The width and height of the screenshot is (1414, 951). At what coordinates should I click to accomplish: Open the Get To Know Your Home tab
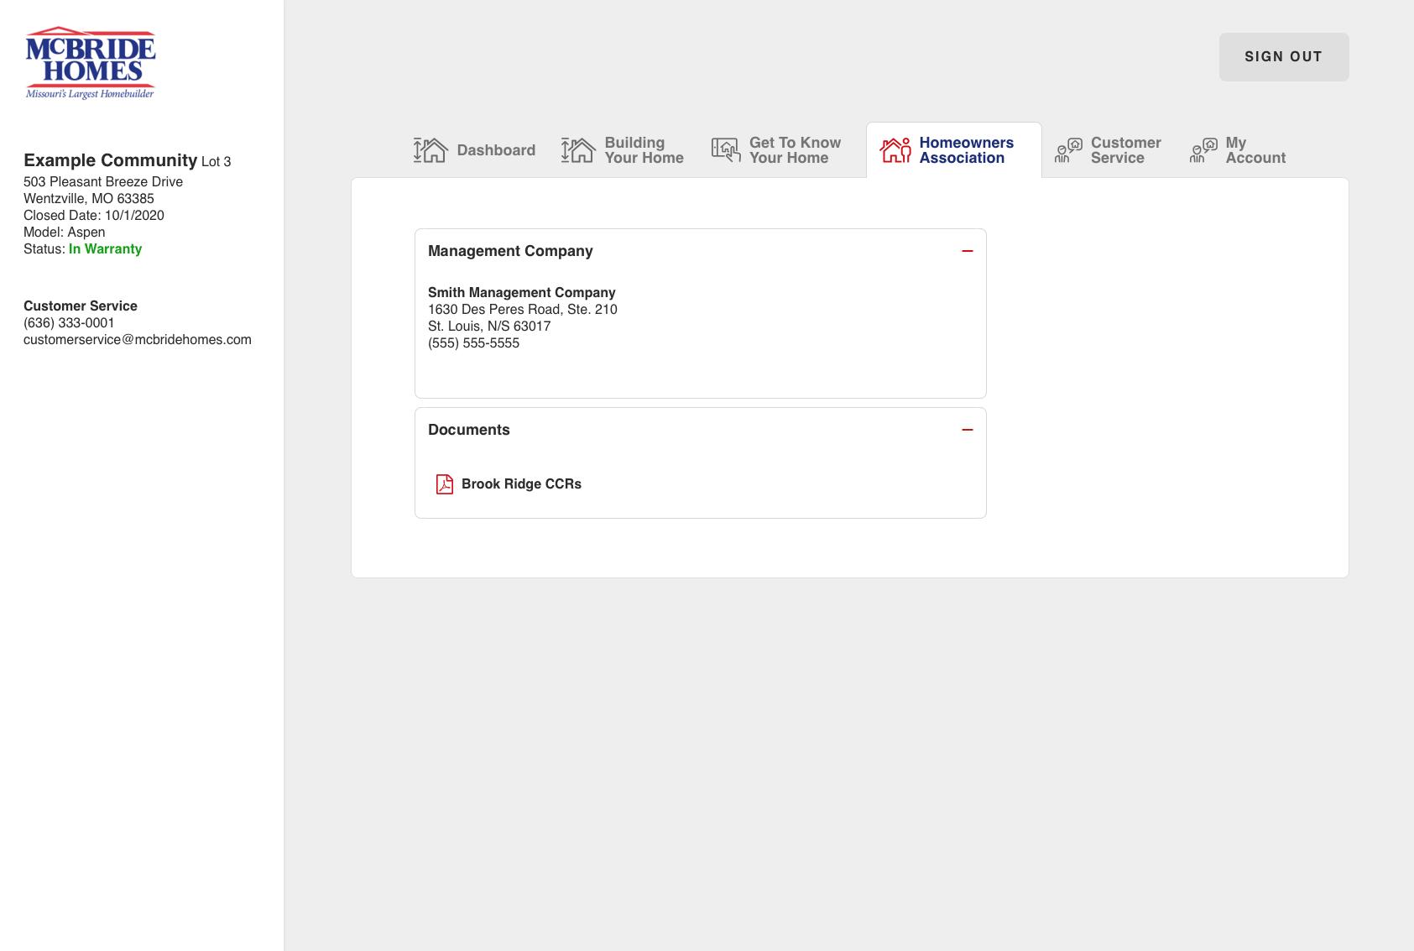click(795, 149)
